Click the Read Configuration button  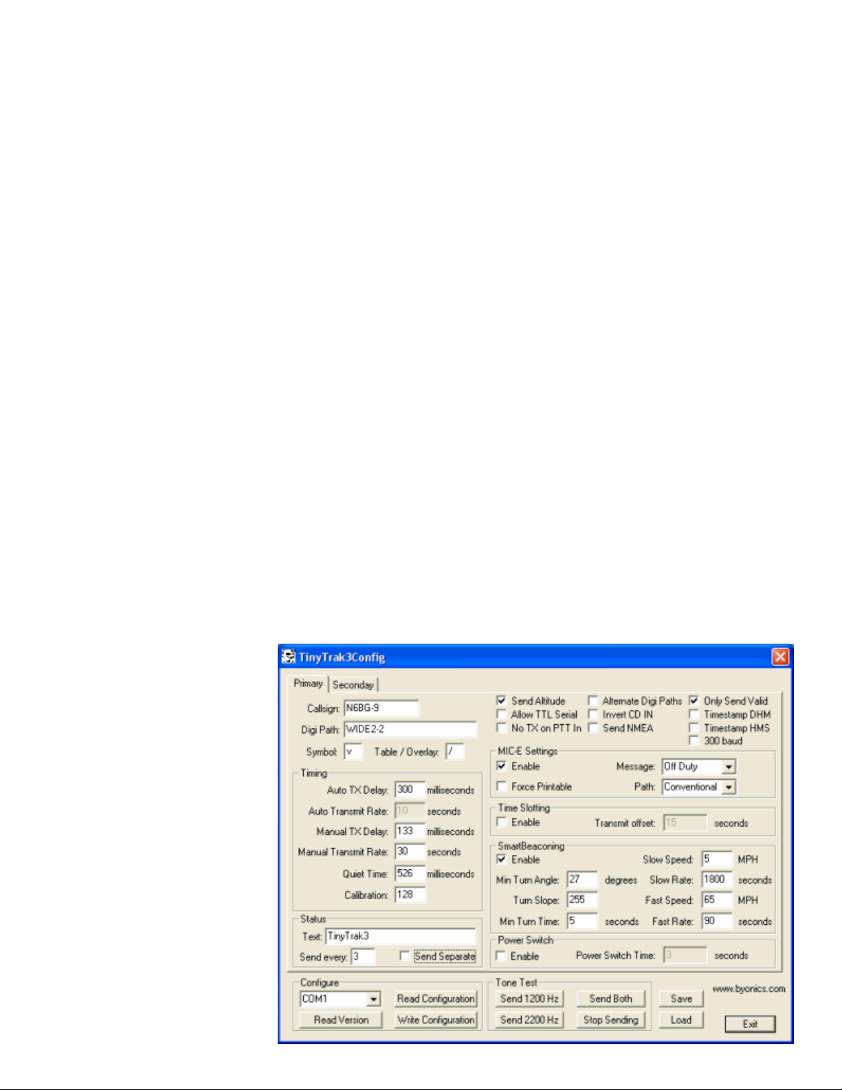coord(436,999)
